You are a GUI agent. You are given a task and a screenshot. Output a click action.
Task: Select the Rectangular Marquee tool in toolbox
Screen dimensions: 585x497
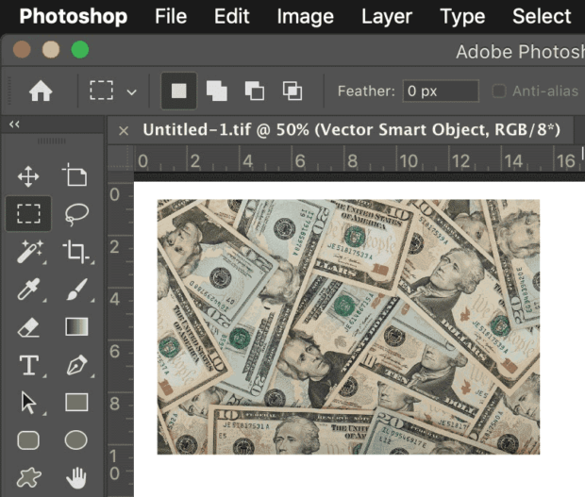(28, 213)
